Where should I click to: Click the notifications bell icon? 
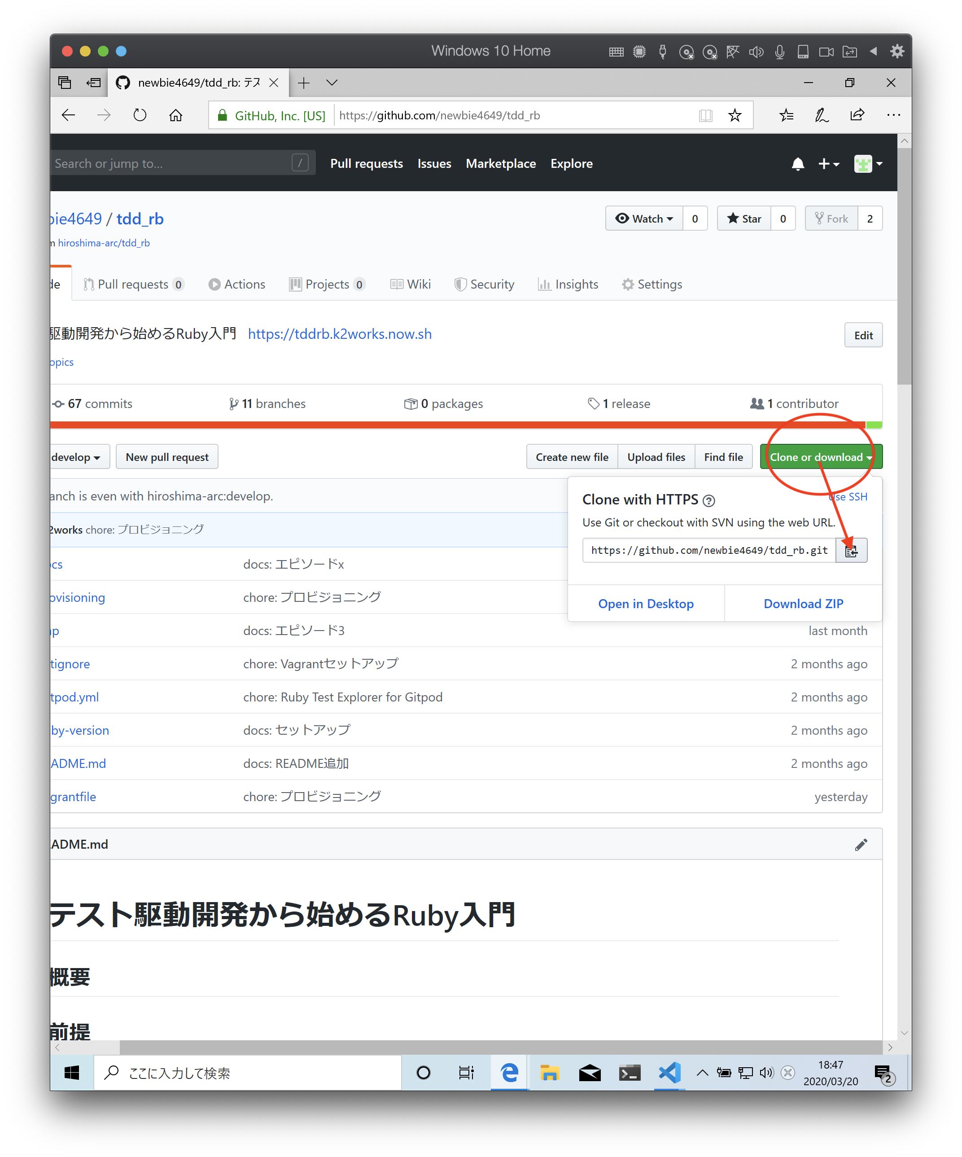coord(797,164)
